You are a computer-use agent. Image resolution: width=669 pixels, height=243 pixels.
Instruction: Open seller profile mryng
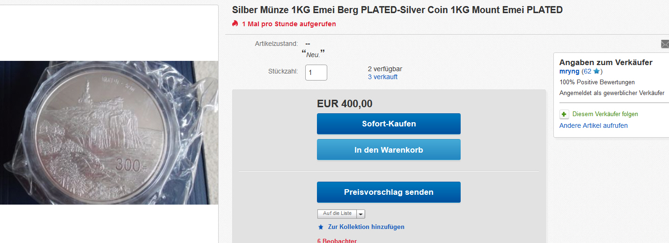(x=569, y=72)
